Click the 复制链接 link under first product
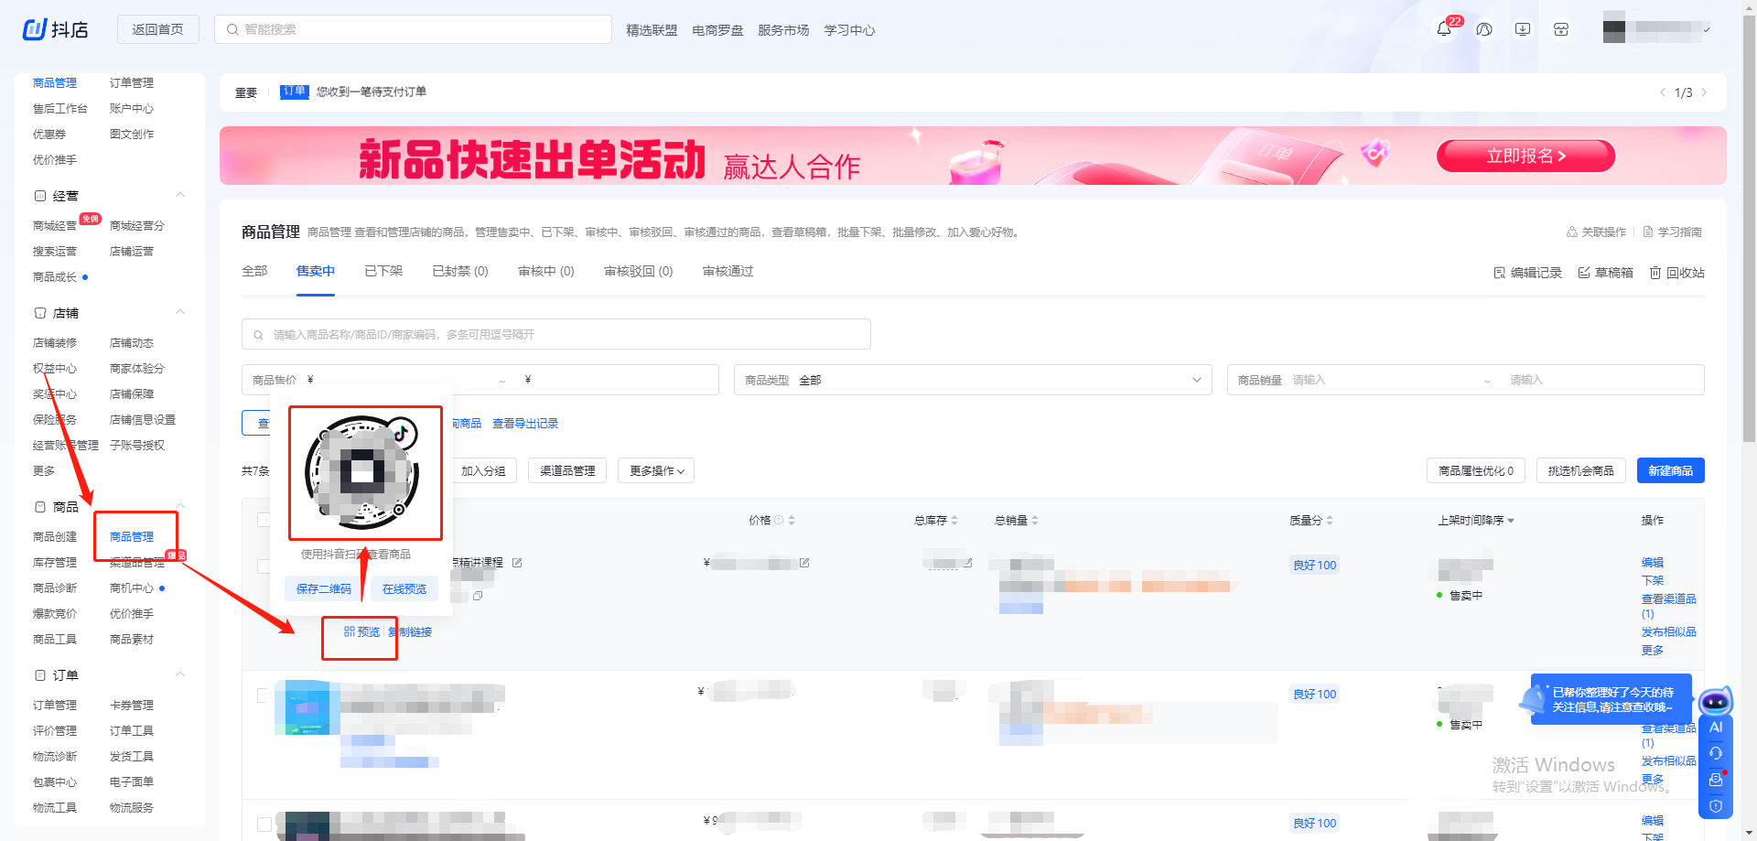This screenshot has width=1757, height=841. (410, 631)
